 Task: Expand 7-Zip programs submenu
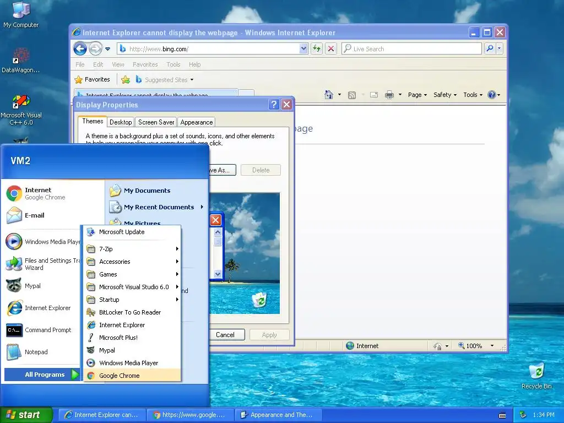pos(132,249)
